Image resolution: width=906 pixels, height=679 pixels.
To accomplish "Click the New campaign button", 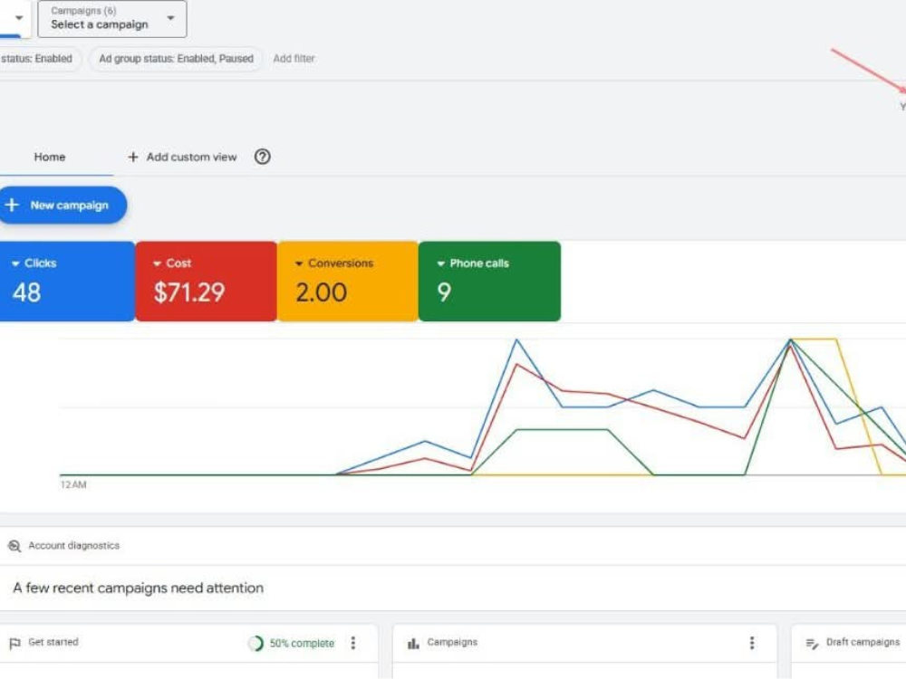I will click(x=63, y=205).
